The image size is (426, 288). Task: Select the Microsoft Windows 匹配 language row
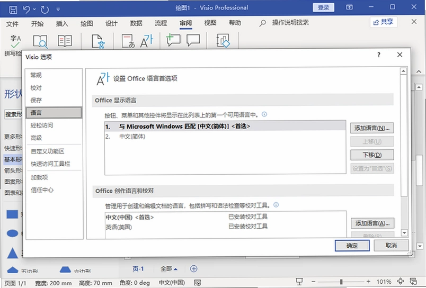click(225, 127)
